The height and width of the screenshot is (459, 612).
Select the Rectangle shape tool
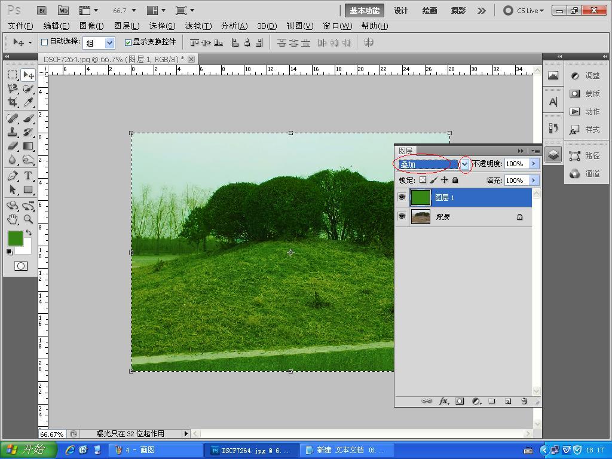28,189
